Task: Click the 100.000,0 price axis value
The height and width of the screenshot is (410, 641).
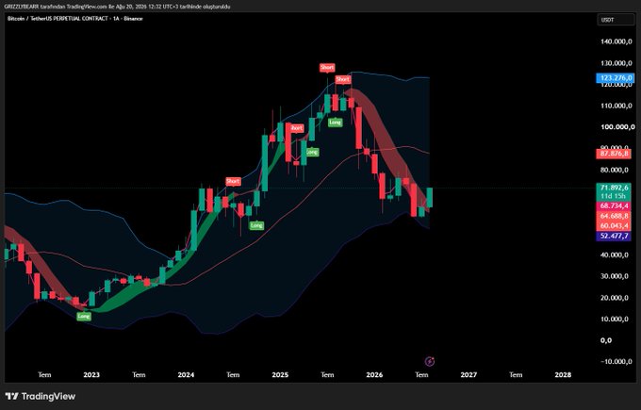Action: tap(617, 126)
